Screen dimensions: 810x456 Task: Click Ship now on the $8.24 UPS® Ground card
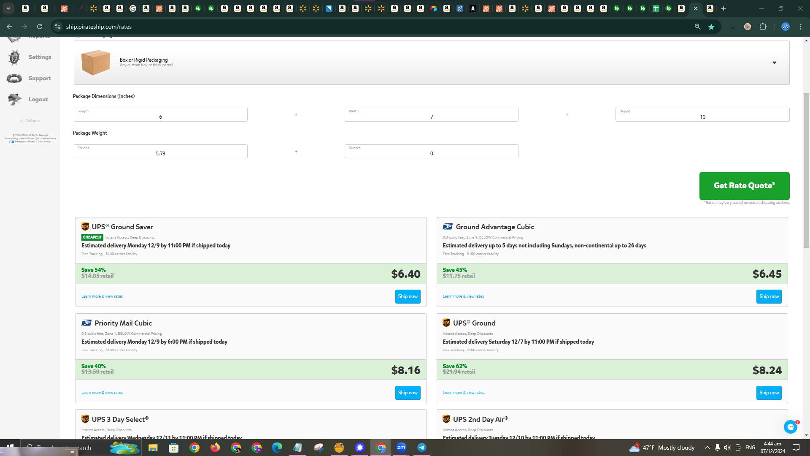pyautogui.click(x=769, y=393)
